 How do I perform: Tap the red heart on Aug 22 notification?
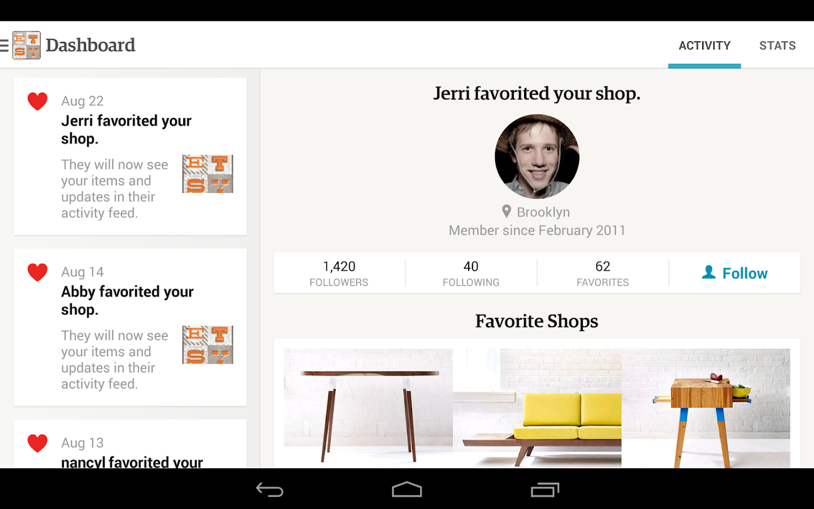[x=38, y=101]
